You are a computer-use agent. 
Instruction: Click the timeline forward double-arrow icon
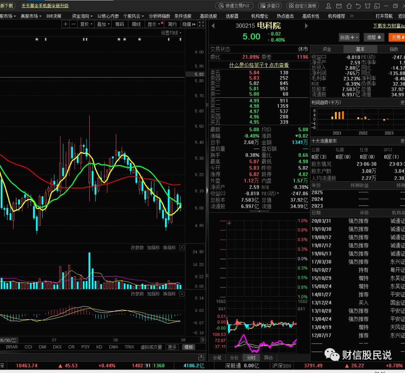[x=203, y=340]
